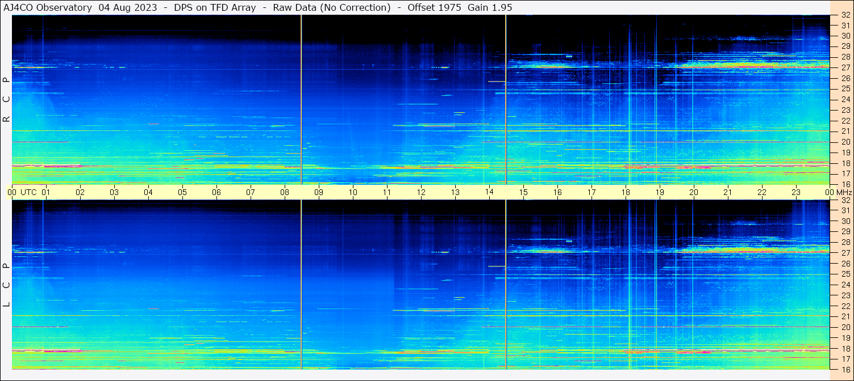Image resolution: width=854 pixels, height=381 pixels.
Task: Click the 24 MHz label in LCP panel
Action: (845, 285)
